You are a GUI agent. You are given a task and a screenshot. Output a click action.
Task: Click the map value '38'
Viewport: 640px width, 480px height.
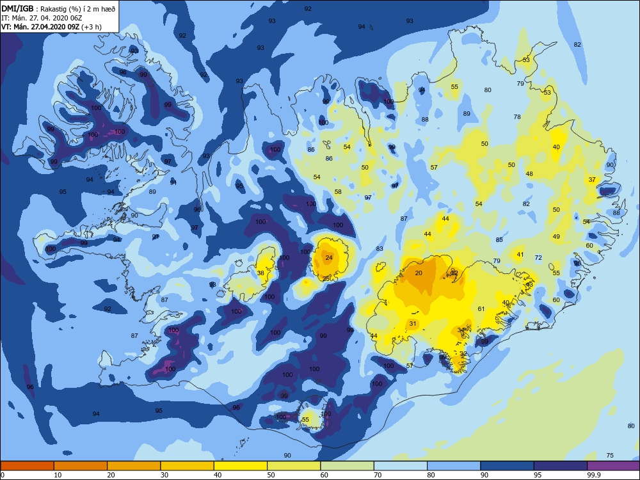(260, 273)
